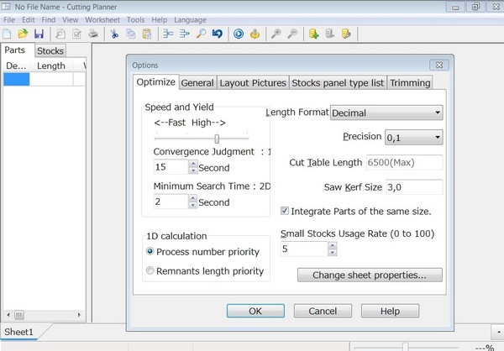Open the View menu
The height and width of the screenshot is (351, 504).
[x=70, y=20]
